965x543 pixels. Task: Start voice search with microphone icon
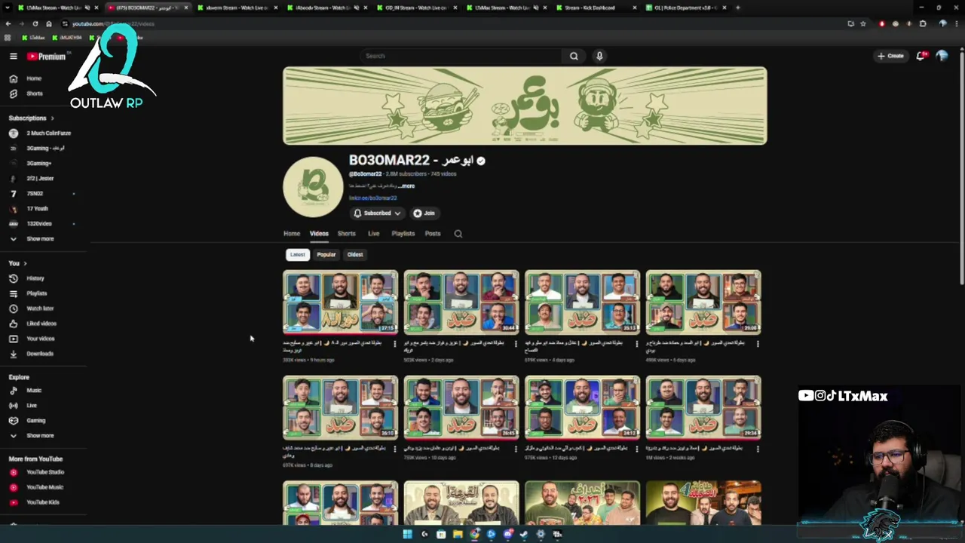tap(599, 56)
